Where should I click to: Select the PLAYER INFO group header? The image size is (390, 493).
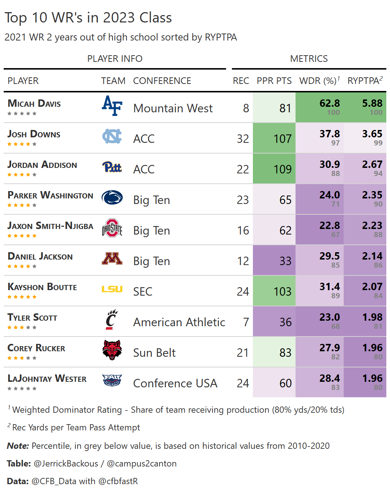(115, 59)
